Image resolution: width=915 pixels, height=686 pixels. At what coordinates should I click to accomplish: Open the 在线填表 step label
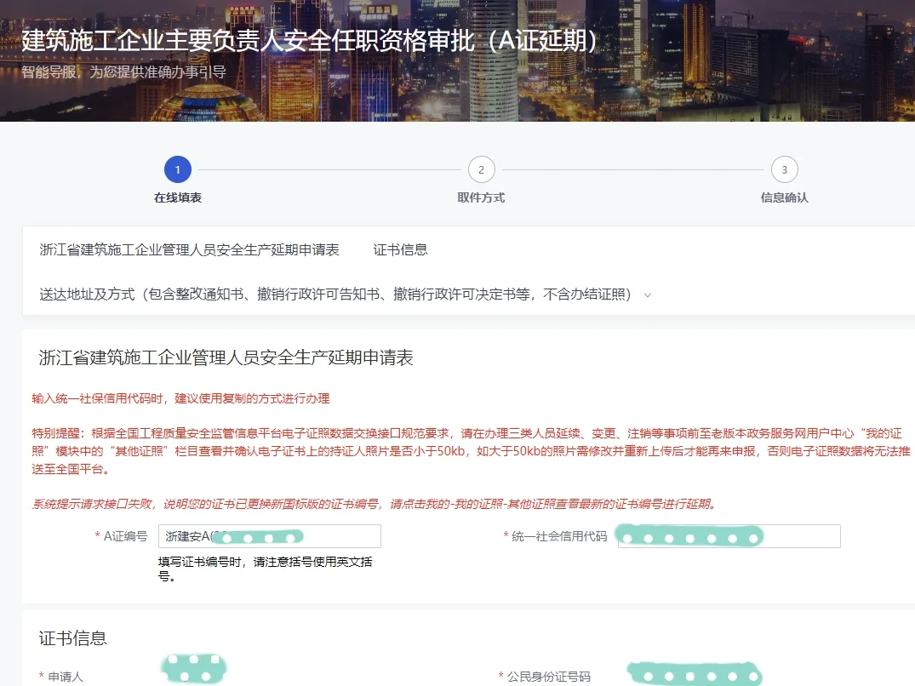(x=178, y=197)
